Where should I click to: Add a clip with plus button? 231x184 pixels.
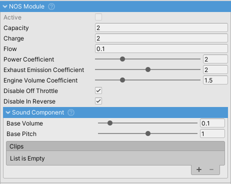coord(199,169)
